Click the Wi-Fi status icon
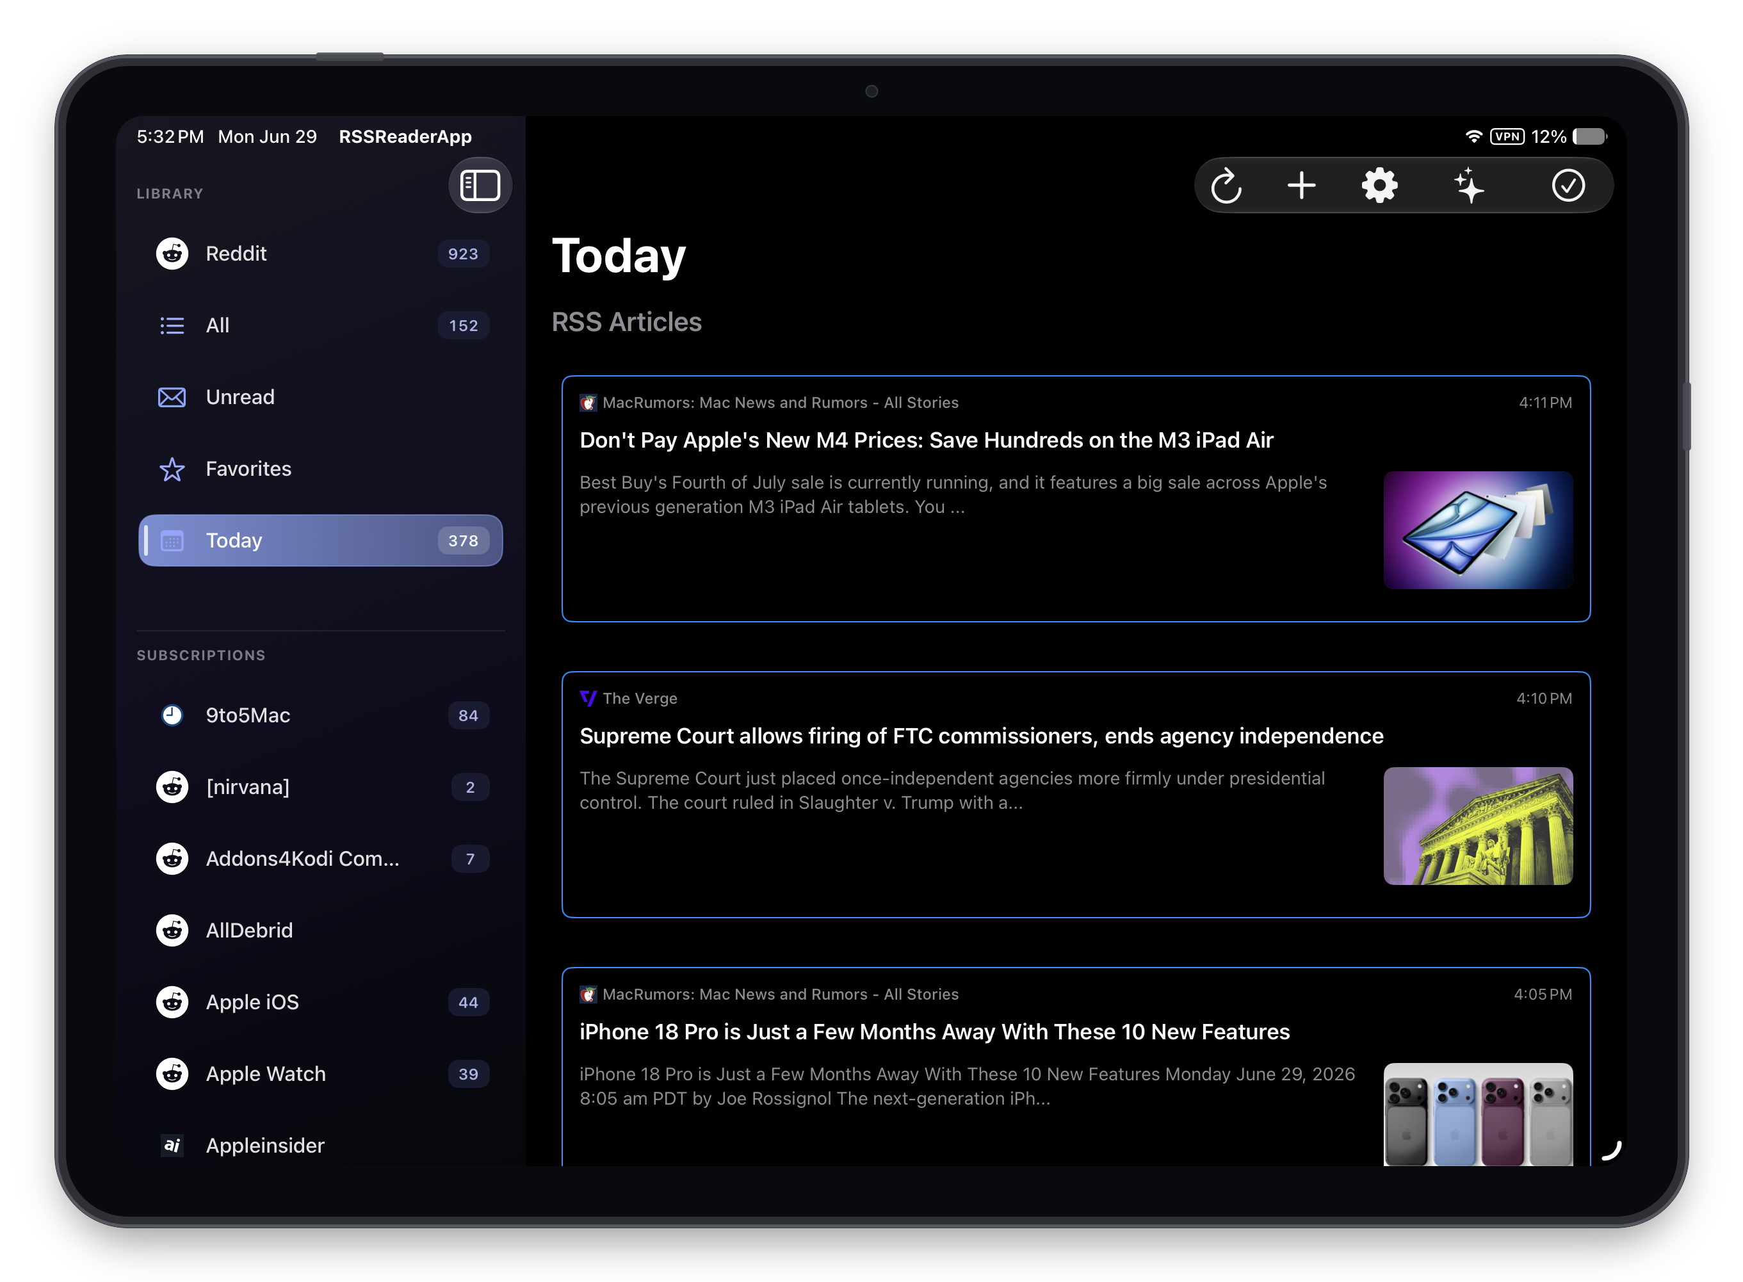The image size is (1743, 1282). (x=1473, y=136)
